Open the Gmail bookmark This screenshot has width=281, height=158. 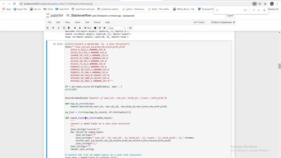pos(48,9)
